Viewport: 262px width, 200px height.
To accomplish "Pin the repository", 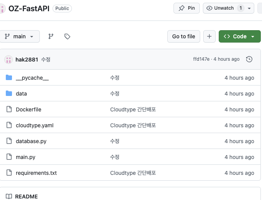I will [187, 8].
